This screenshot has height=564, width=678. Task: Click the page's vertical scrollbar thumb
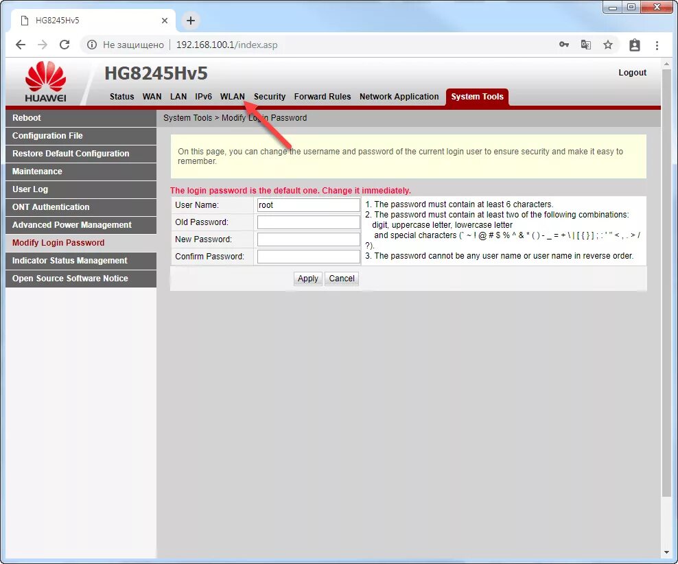click(x=666, y=283)
